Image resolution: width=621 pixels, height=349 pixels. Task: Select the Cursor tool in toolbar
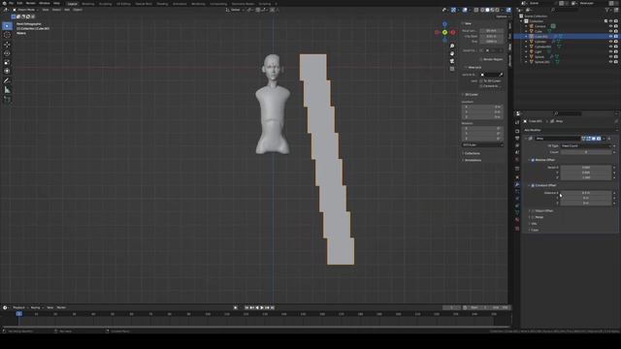coord(7,35)
